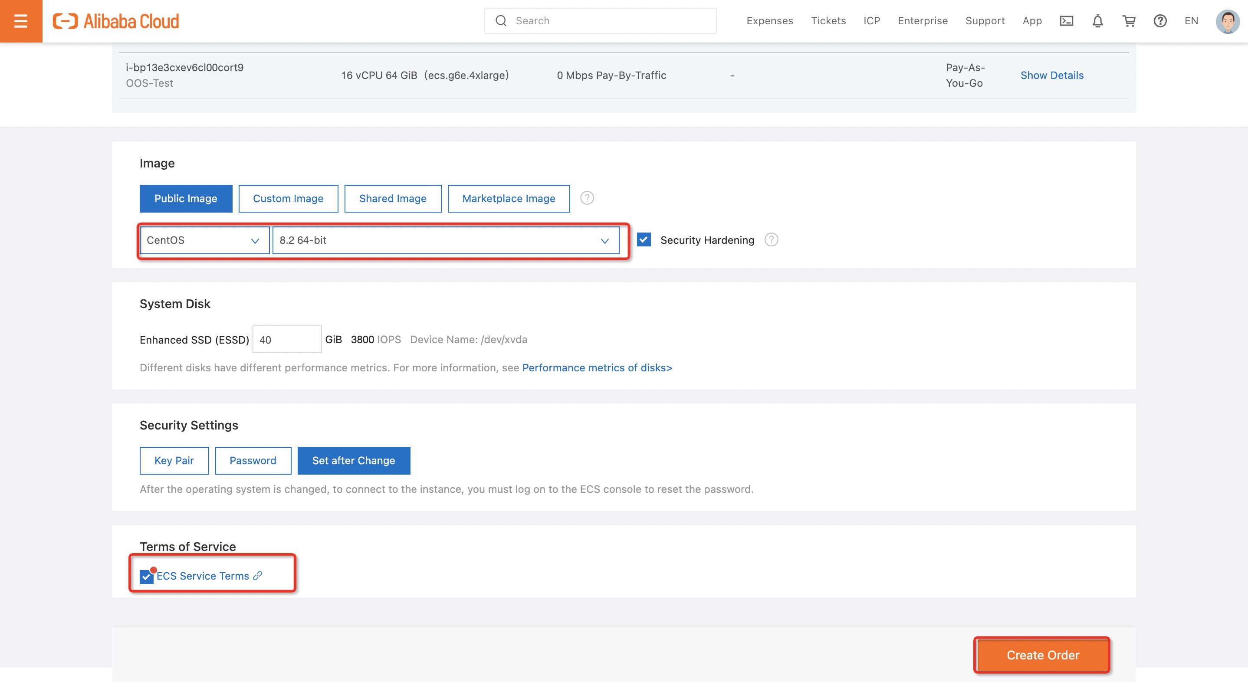Image resolution: width=1248 pixels, height=682 pixels.
Task: Click the system disk size field
Action: [x=286, y=340]
